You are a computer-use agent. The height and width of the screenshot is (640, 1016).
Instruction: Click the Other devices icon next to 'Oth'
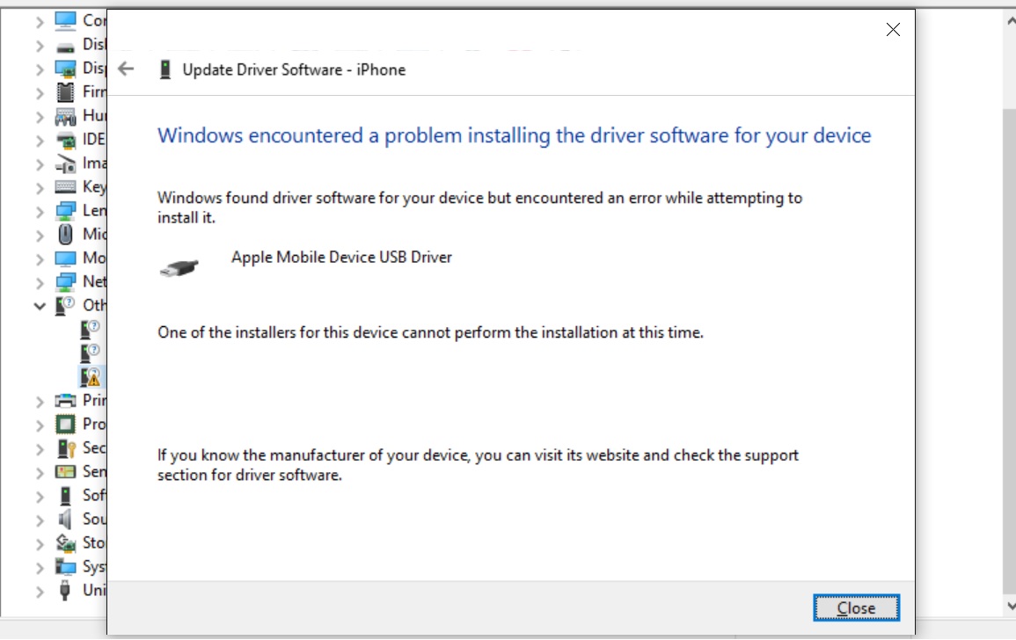point(65,305)
